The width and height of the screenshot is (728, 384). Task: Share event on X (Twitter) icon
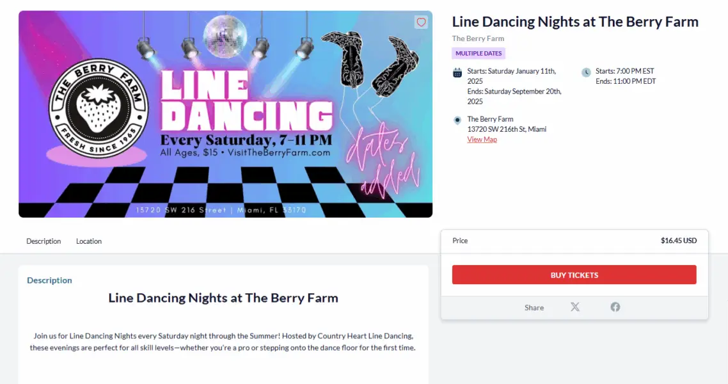click(574, 307)
